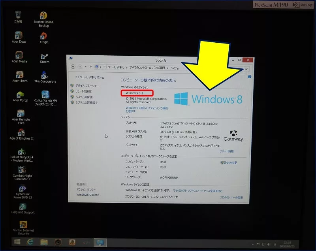Select Norton Internet Security desktop icon
316x251 pixels.
pyautogui.click(x=23, y=228)
